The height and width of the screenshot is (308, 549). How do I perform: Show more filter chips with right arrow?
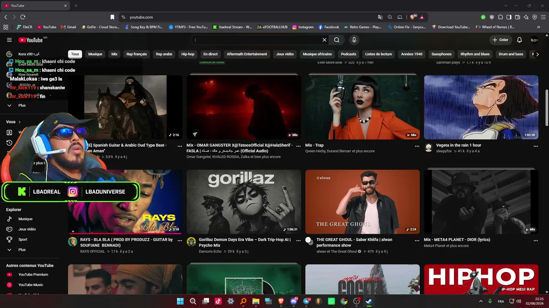(537, 54)
